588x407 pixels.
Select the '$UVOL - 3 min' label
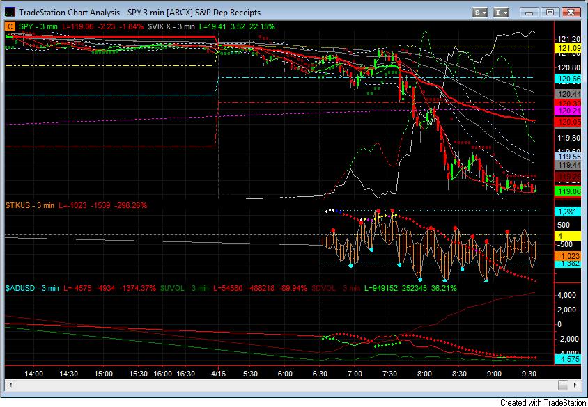point(185,288)
